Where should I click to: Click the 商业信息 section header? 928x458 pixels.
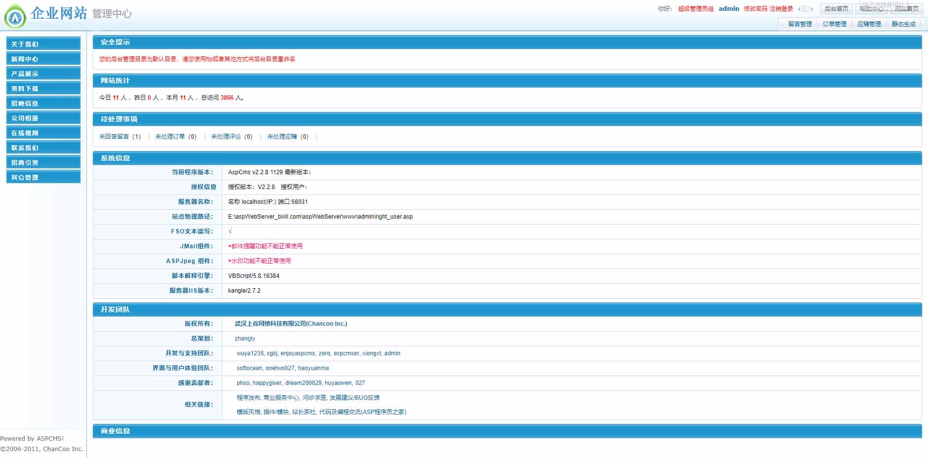(507, 431)
